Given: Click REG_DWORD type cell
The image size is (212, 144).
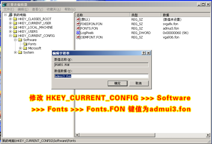Looking at the screenshot, I should pos(141,33).
